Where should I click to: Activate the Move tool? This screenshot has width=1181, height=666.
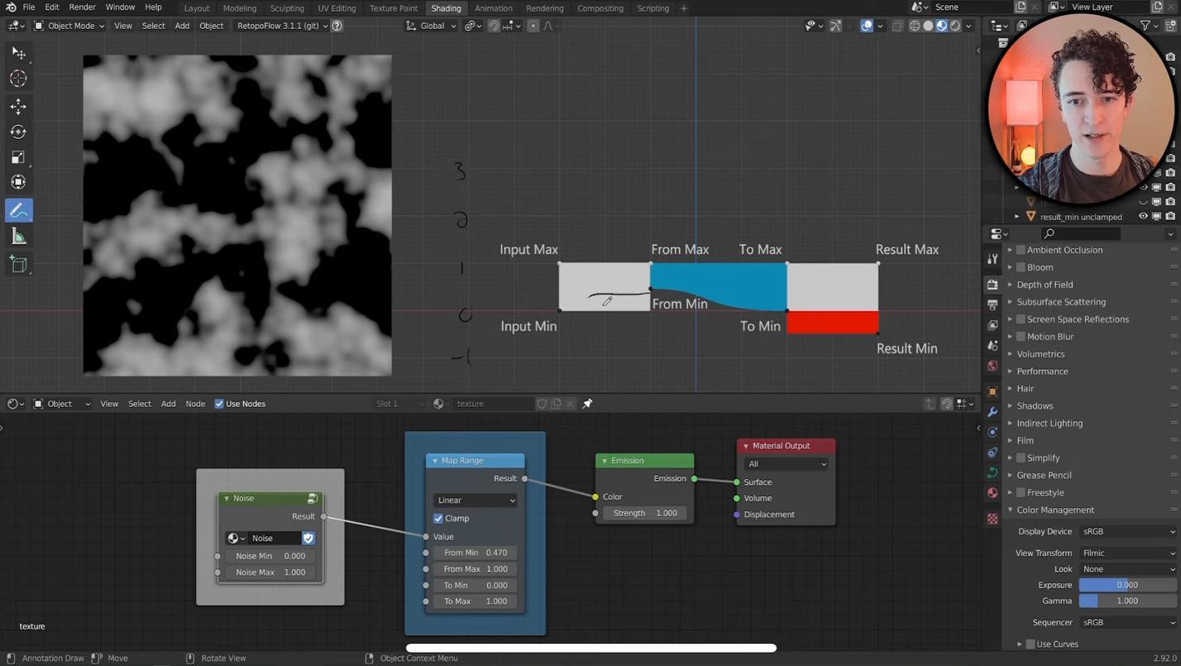coord(18,107)
